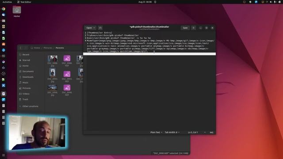283x159 pixels.
Task: Click the Exec=/usr/bin/gdk-pixbuf-thumbnailer line
Action: click(x=119, y=38)
